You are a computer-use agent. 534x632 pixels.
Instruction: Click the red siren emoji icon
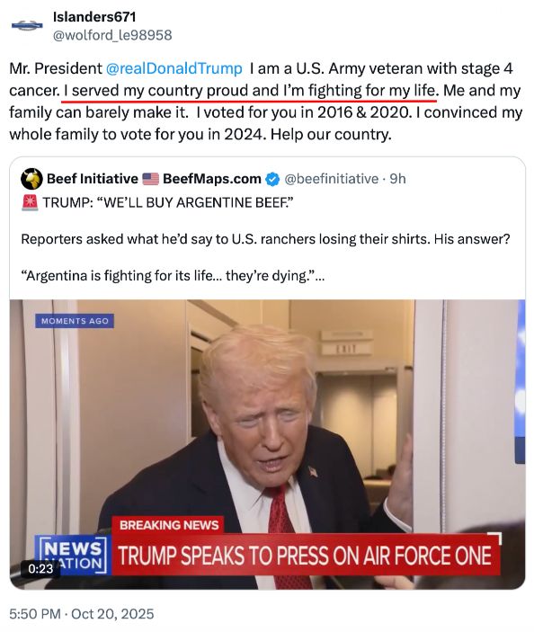click(x=30, y=203)
